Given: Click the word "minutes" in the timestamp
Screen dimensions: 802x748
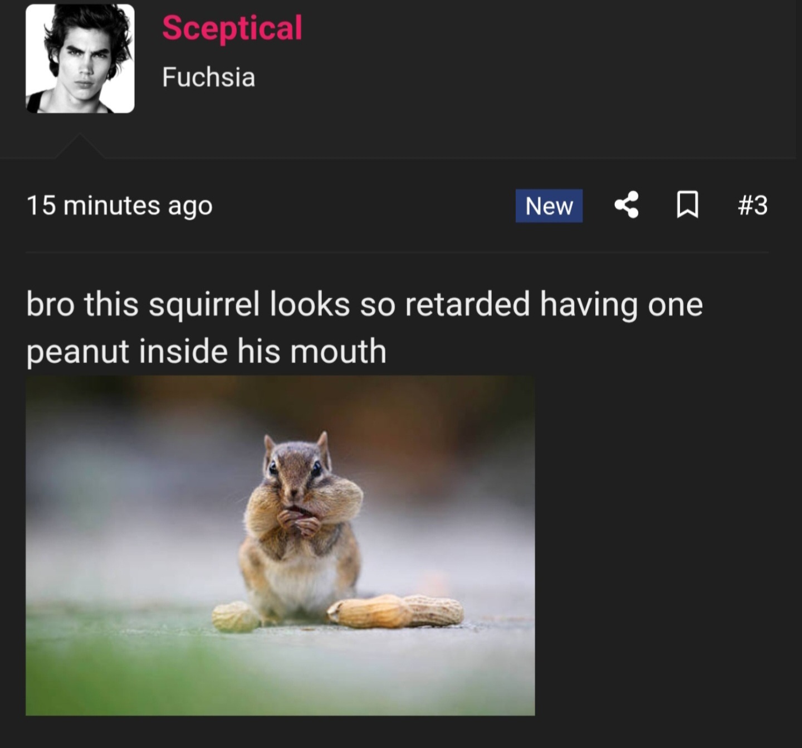Looking at the screenshot, I should tap(112, 206).
